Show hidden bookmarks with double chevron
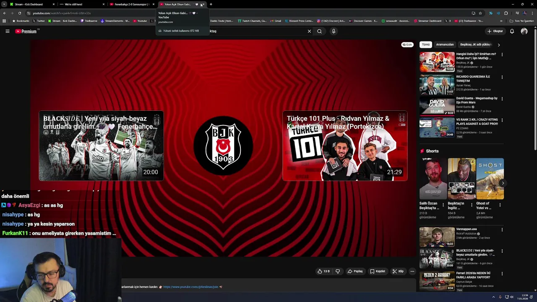Screen dimensions: 537x302 [x=501, y=21]
